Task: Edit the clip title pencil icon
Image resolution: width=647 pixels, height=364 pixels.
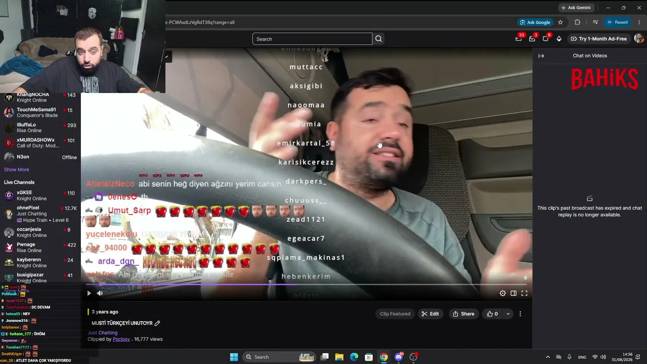Action: pyautogui.click(x=157, y=323)
